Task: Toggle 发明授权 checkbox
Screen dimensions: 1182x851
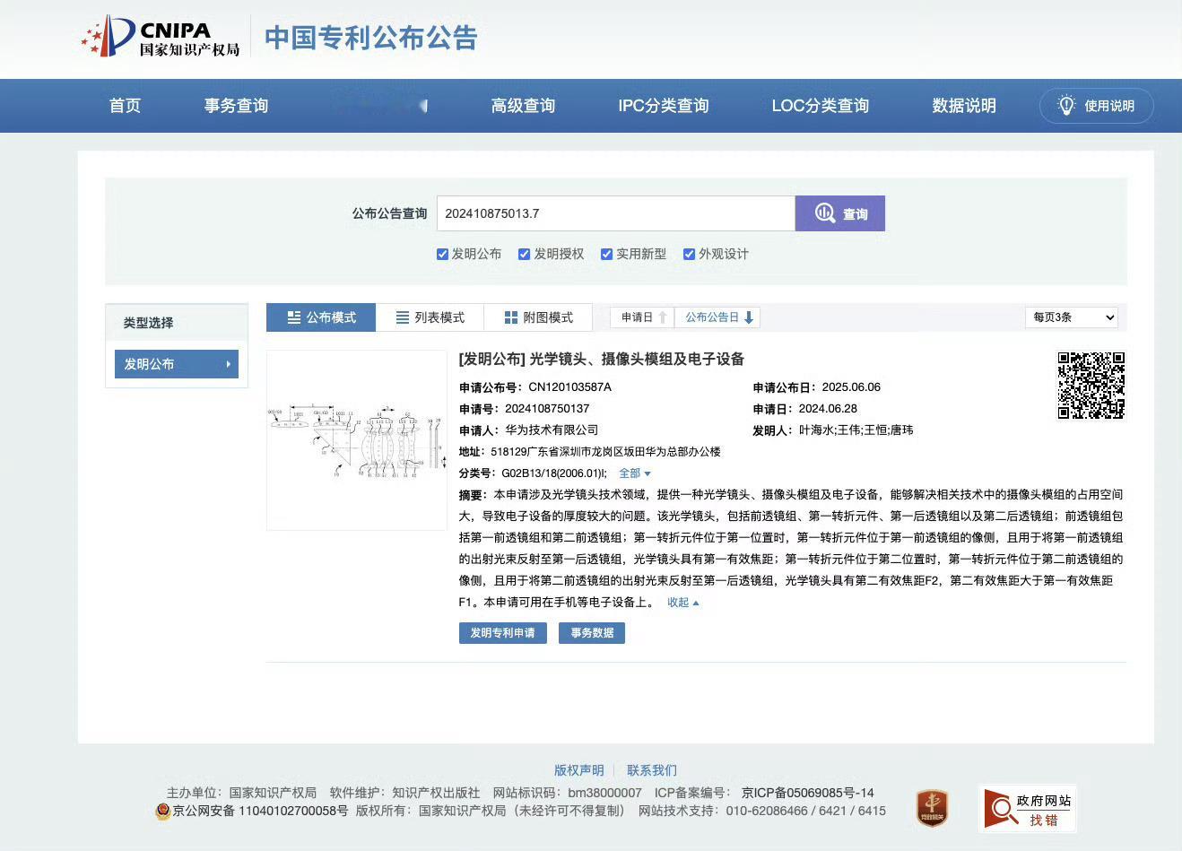Action: (x=525, y=254)
